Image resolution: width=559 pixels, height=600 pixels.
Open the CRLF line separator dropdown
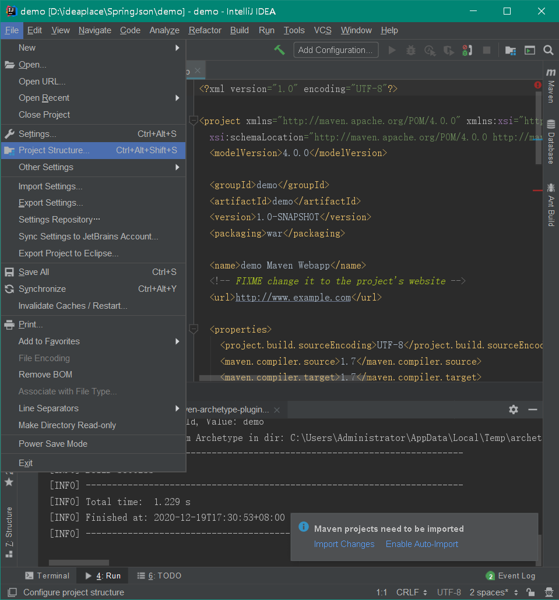(x=412, y=592)
